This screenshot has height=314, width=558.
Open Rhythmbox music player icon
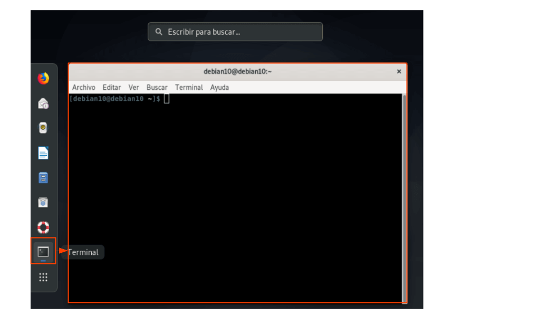click(43, 128)
